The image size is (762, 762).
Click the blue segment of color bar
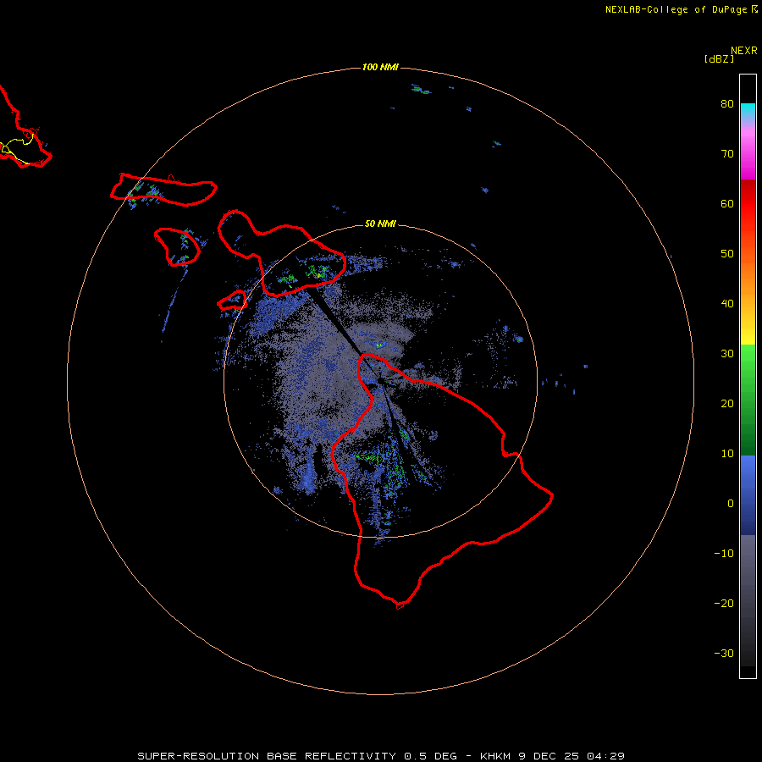point(748,495)
